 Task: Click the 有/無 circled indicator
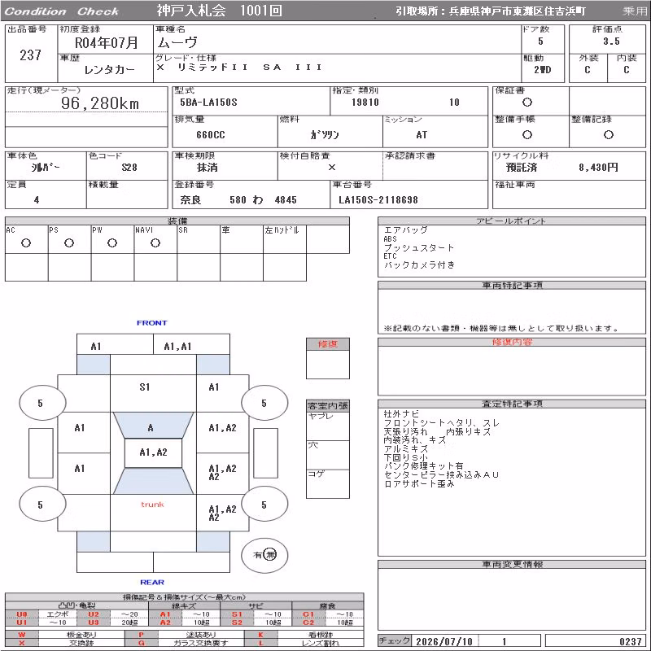tap(264, 555)
